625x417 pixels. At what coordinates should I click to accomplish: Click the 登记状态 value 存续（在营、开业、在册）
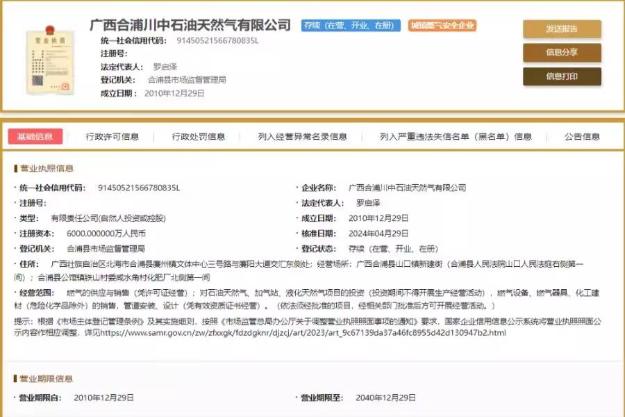[x=394, y=249]
